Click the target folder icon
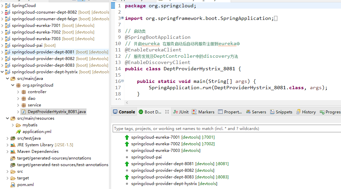This screenshot has width=341, height=189. 13,178
